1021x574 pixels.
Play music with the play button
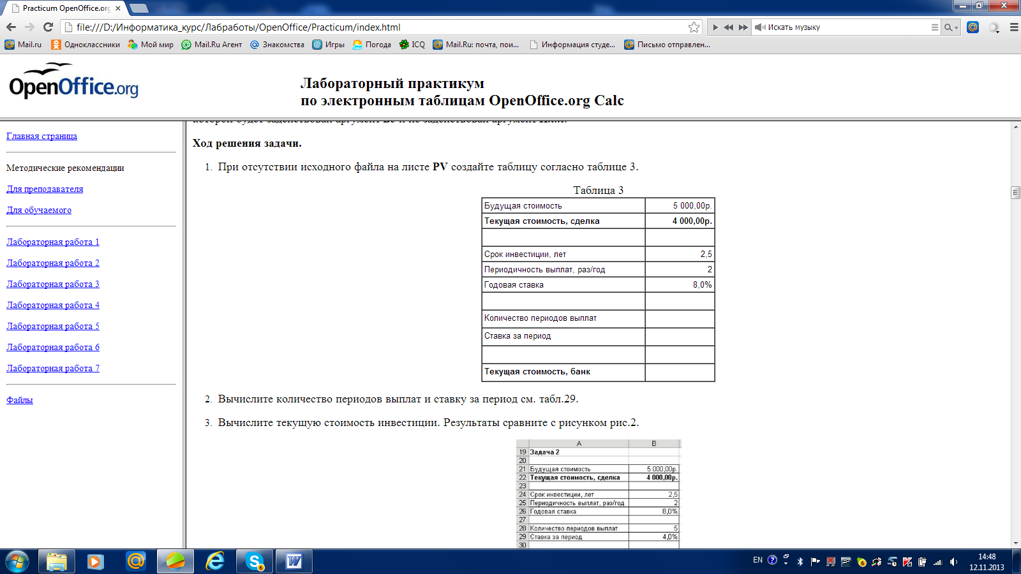715,27
